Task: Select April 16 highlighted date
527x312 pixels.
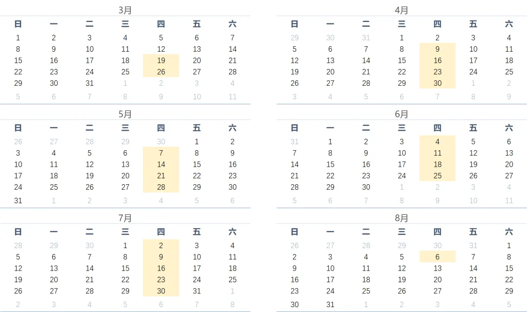Action: pyautogui.click(x=437, y=60)
